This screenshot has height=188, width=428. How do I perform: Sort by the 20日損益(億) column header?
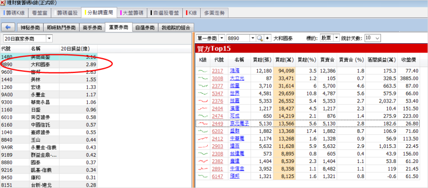click(78, 49)
